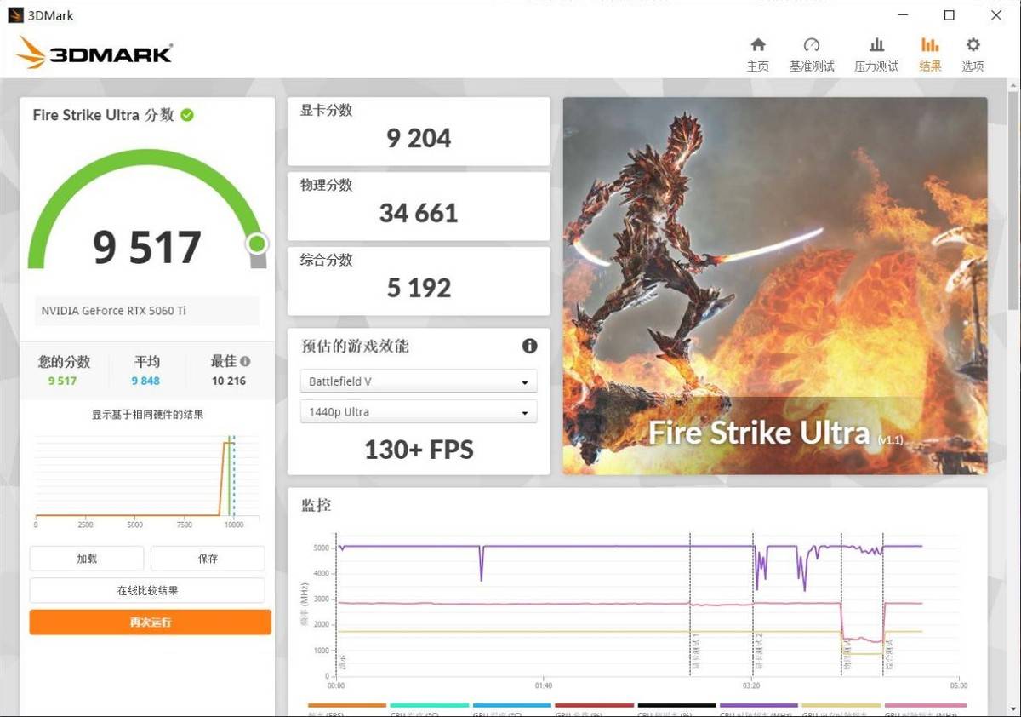Image resolution: width=1021 pixels, height=717 pixels.
Task: Select the 结果 results tab
Action: (930, 54)
